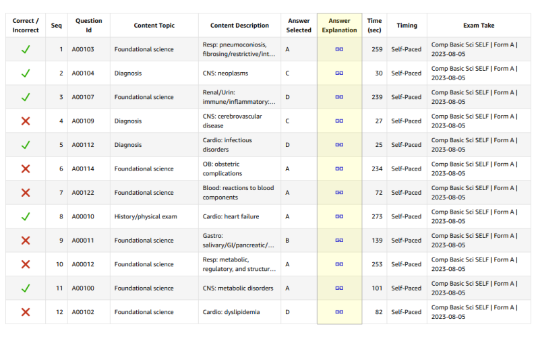Click the red X for A00122
This screenshot has width=536, height=337.
coord(26,193)
